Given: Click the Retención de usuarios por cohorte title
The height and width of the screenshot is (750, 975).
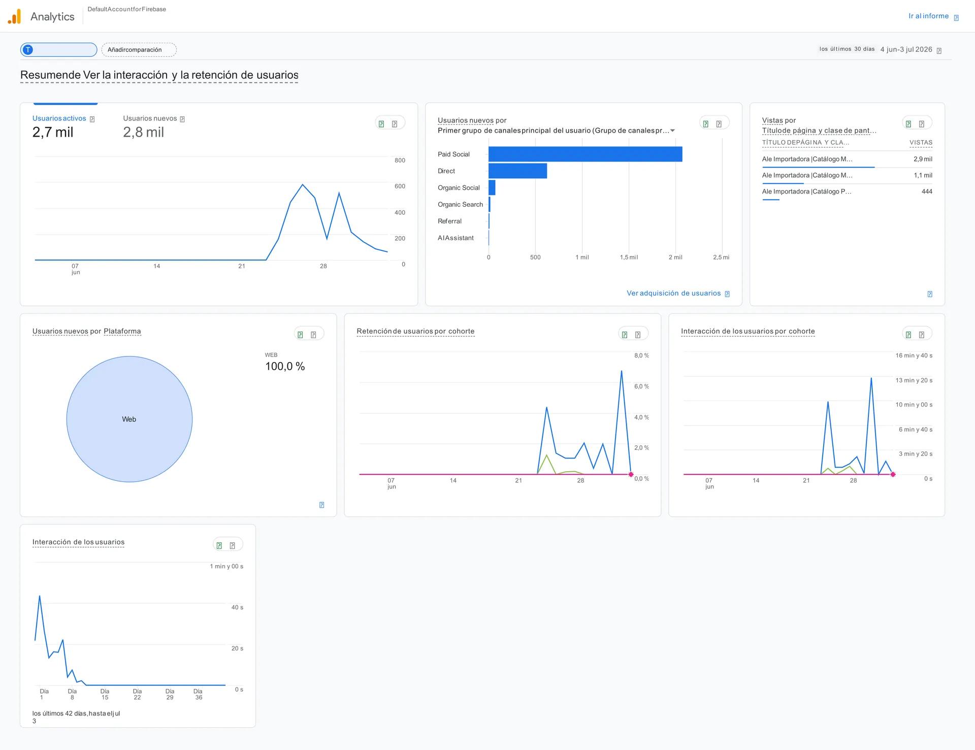Looking at the screenshot, I should 415,331.
